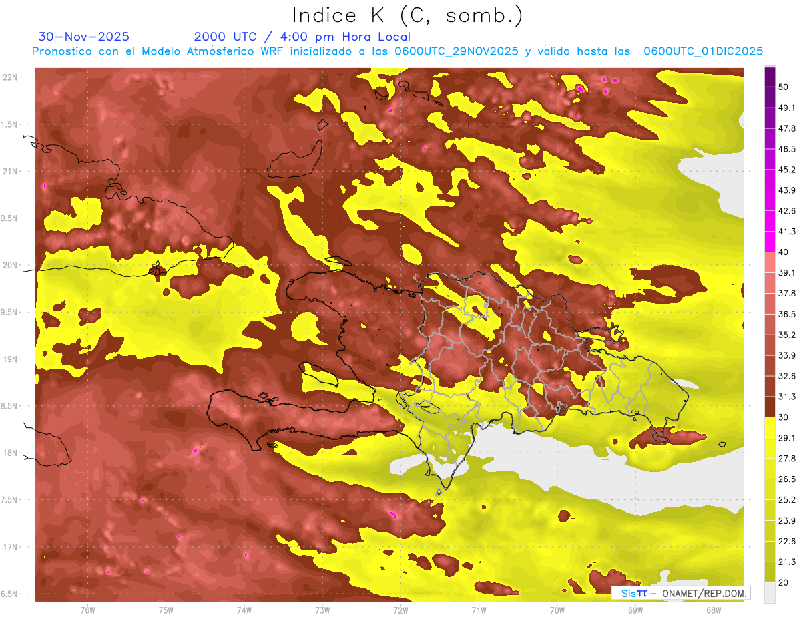Click the legend value "43.9"
Image resolution: width=801 pixels, height=619 pixels.
click(x=786, y=190)
